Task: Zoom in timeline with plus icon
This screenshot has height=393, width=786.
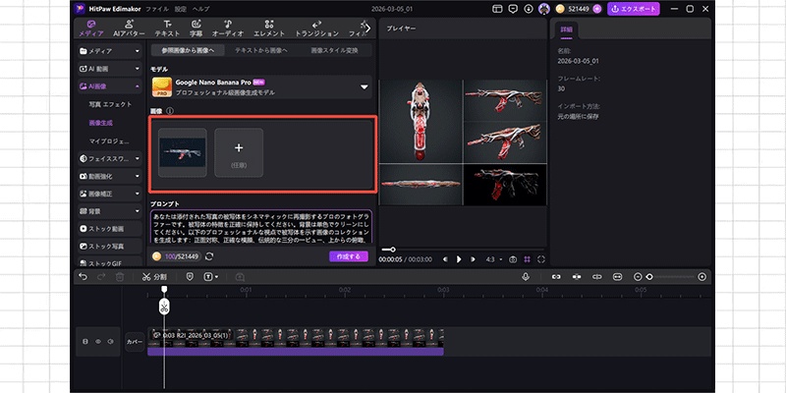Action: coord(702,277)
